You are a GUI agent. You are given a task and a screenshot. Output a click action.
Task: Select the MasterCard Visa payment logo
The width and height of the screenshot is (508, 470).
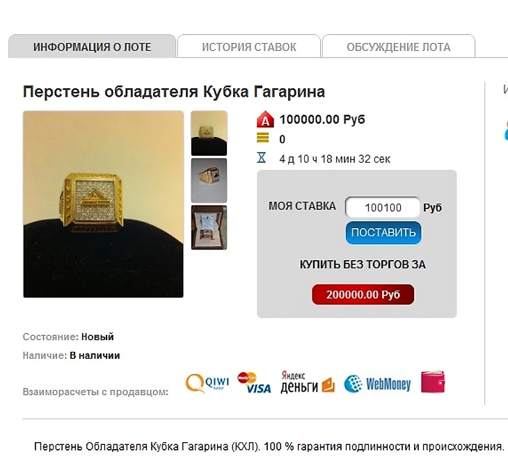click(x=254, y=383)
